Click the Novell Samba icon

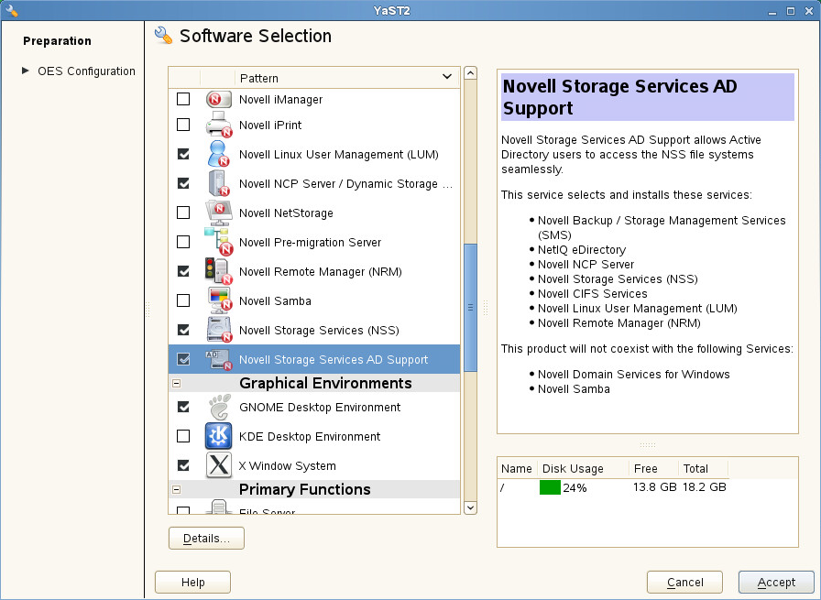[x=219, y=300]
